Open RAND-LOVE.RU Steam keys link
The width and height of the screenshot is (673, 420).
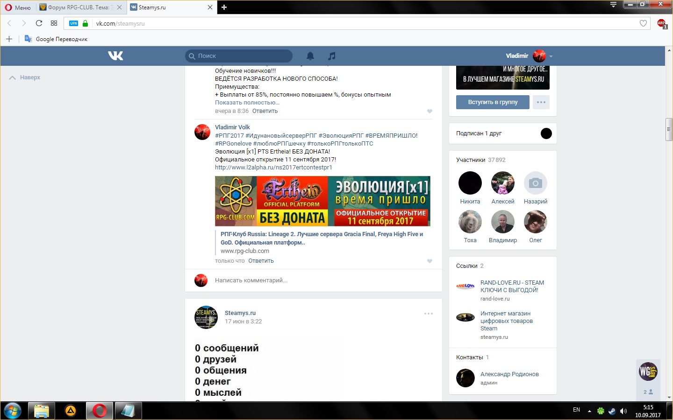pyautogui.click(x=512, y=287)
